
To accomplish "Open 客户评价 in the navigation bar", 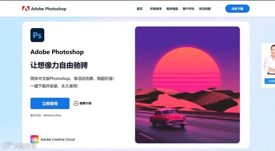I will pos(188,9).
